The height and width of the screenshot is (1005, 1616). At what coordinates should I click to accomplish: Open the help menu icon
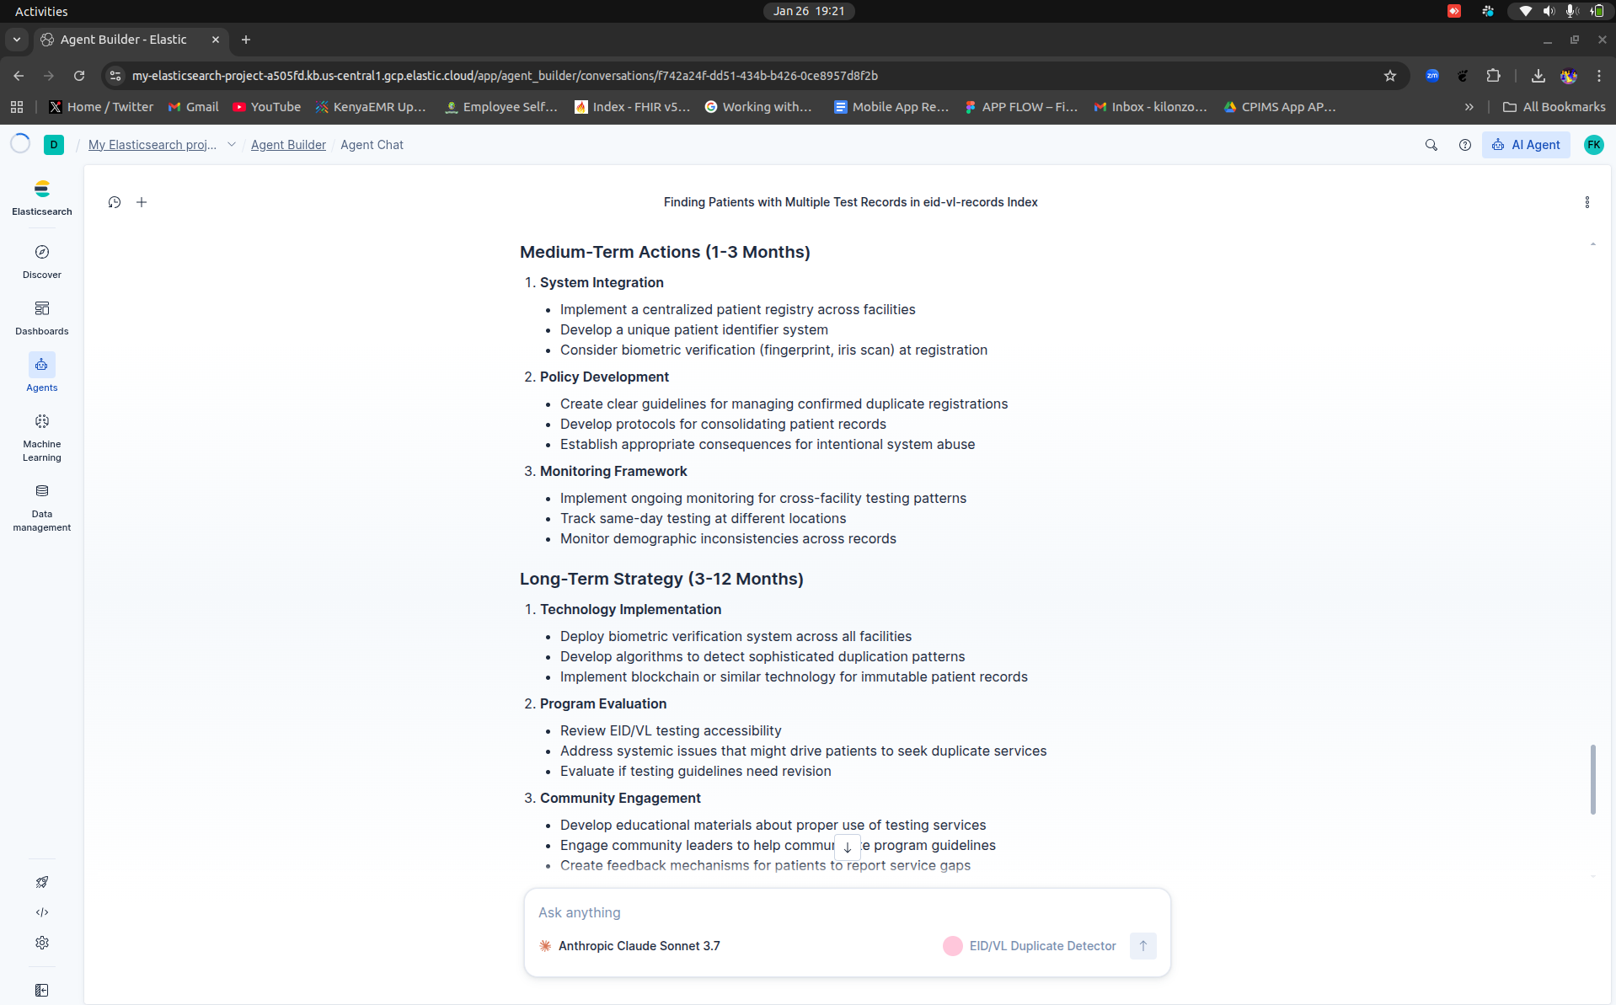click(1465, 145)
